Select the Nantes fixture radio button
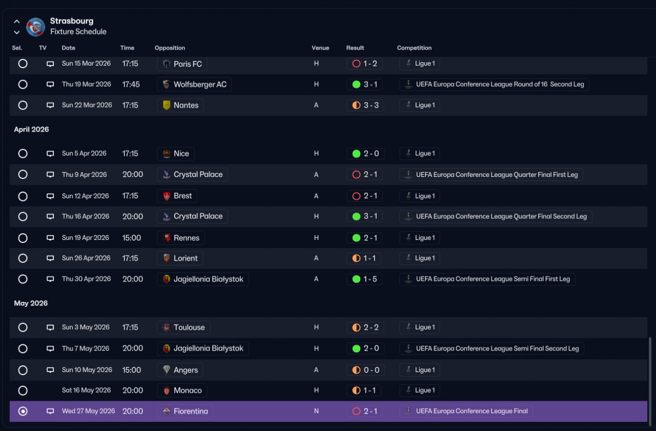656x431 pixels. [23, 105]
